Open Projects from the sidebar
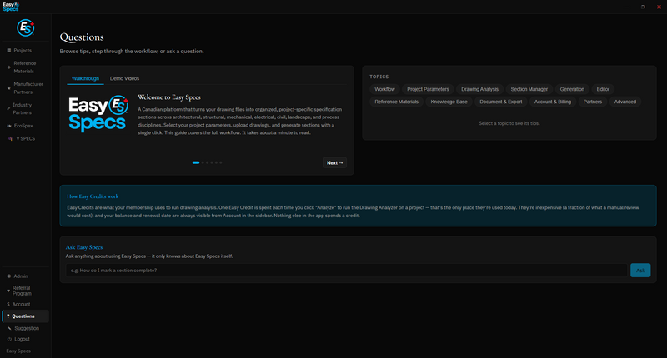This screenshot has height=358, width=667. [x=23, y=50]
